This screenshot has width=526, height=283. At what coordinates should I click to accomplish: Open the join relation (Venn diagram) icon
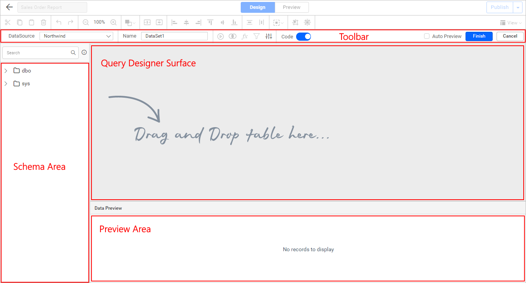(x=233, y=36)
